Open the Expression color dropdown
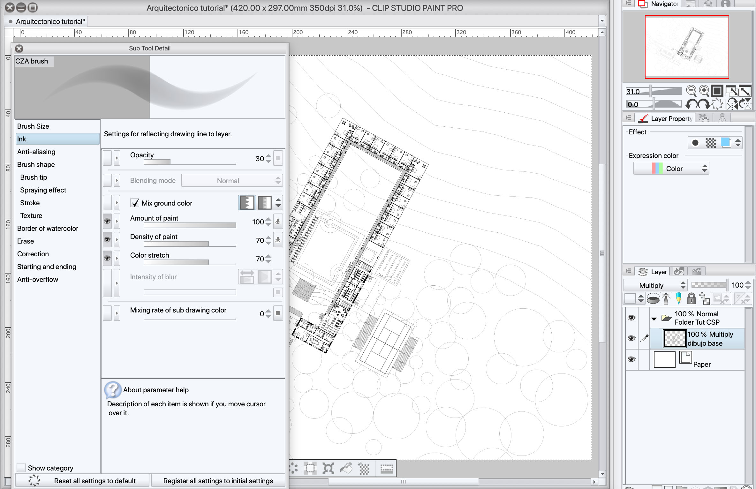The width and height of the screenshot is (756, 489). pyautogui.click(x=671, y=169)
